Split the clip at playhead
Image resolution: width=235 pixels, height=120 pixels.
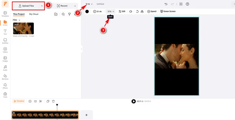coord(35,101)
